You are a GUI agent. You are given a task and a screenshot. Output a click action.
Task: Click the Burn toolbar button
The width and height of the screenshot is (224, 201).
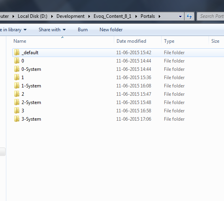[83, 30]
